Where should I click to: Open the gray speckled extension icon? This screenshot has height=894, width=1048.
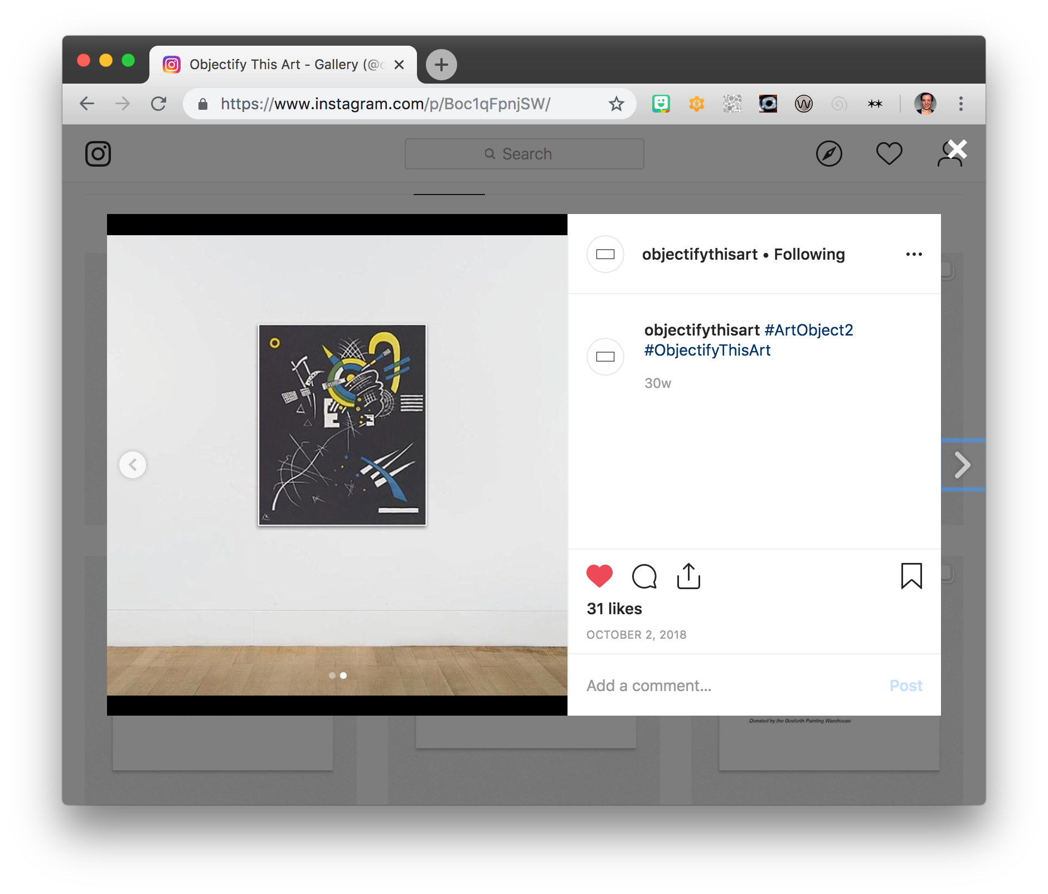pos(732,104)
